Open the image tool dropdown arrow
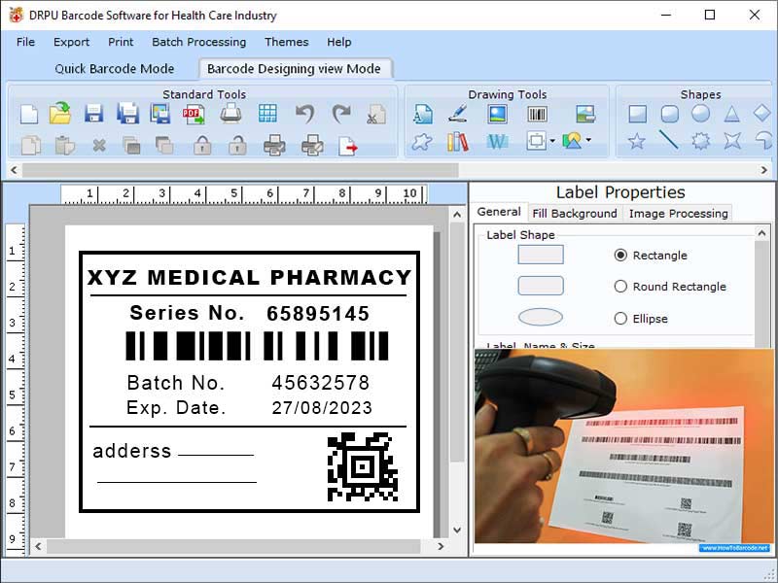778x583 pixels. pyautogui.click(x=588, y=142)
